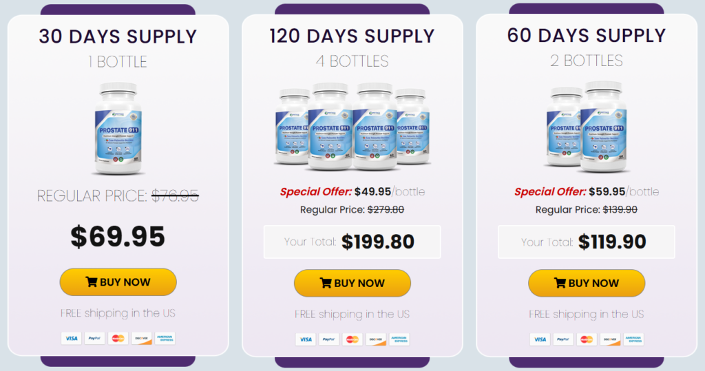
Task: Select the four bottles product image
Action: tap(352, 127)
